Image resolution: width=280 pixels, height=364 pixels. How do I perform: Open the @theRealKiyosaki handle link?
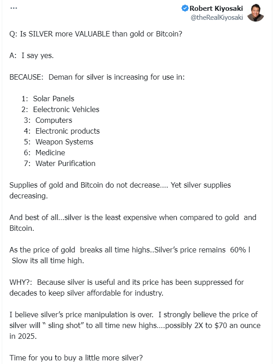[x=217, y=17]
